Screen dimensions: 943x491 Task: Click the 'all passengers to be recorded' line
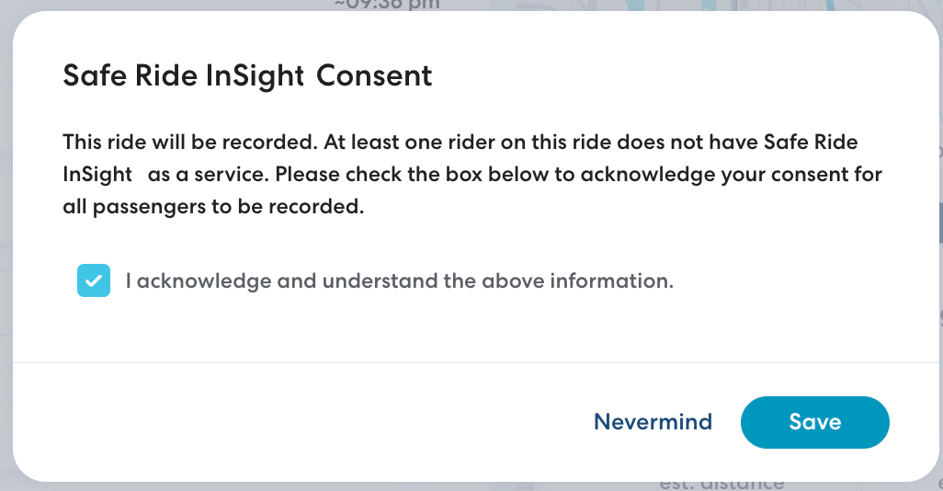pyautogui.click(x=214, y=207)
